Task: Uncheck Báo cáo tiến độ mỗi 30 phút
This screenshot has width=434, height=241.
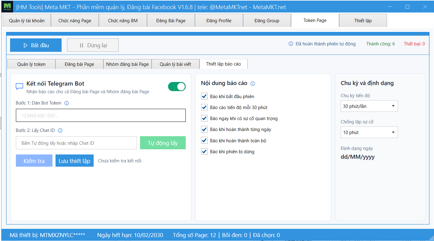Action: 204,108
